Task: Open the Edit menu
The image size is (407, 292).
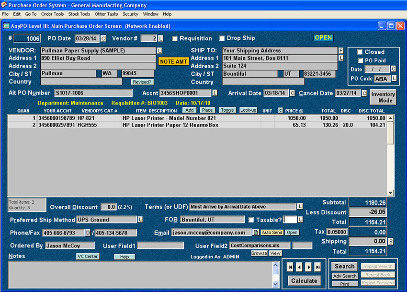Action: coord(17,14)
